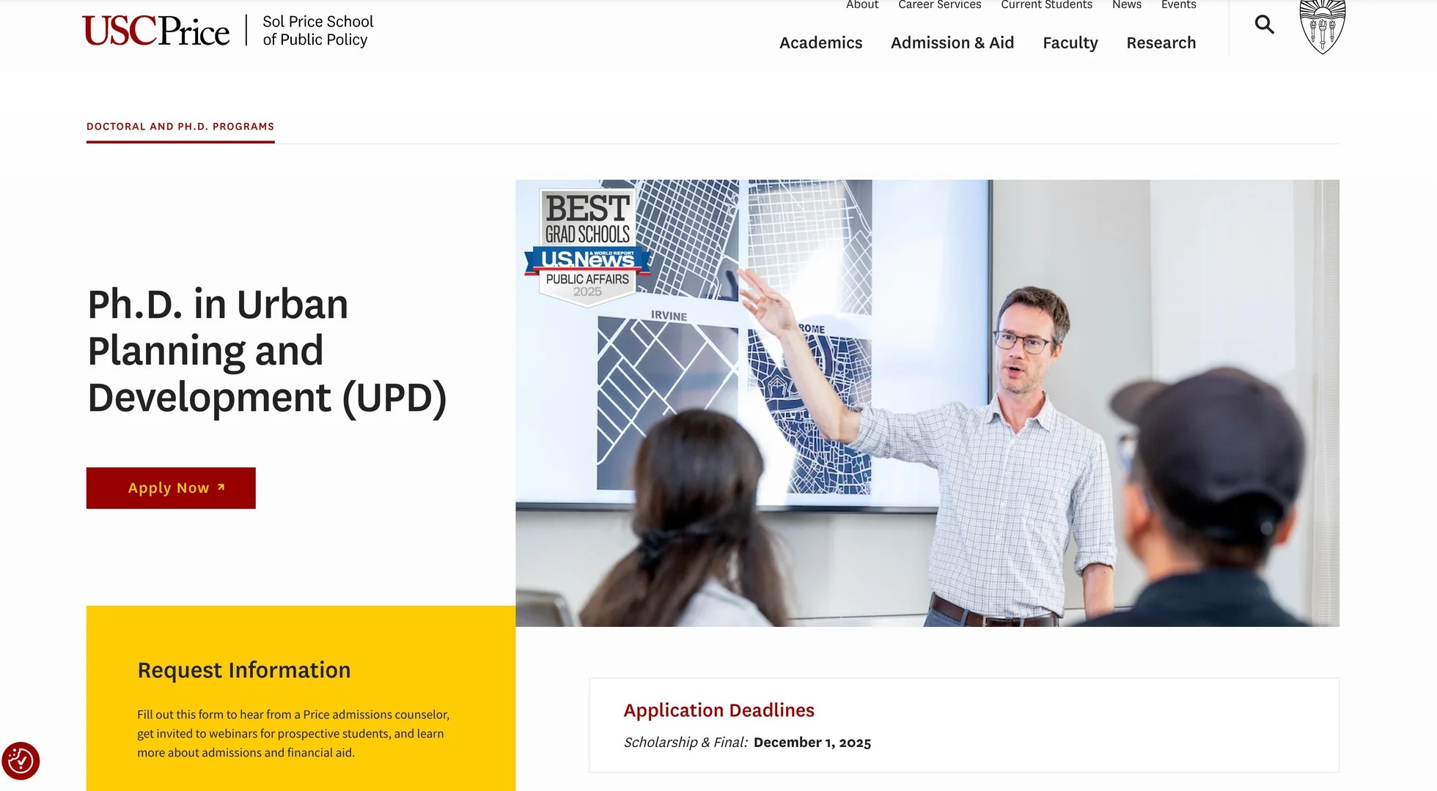1437x791 pixels.
Task: Open the Faculty menu
Action: point(1070,42)
